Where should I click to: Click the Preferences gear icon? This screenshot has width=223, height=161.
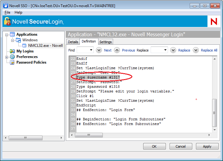[x=12, y=57]
